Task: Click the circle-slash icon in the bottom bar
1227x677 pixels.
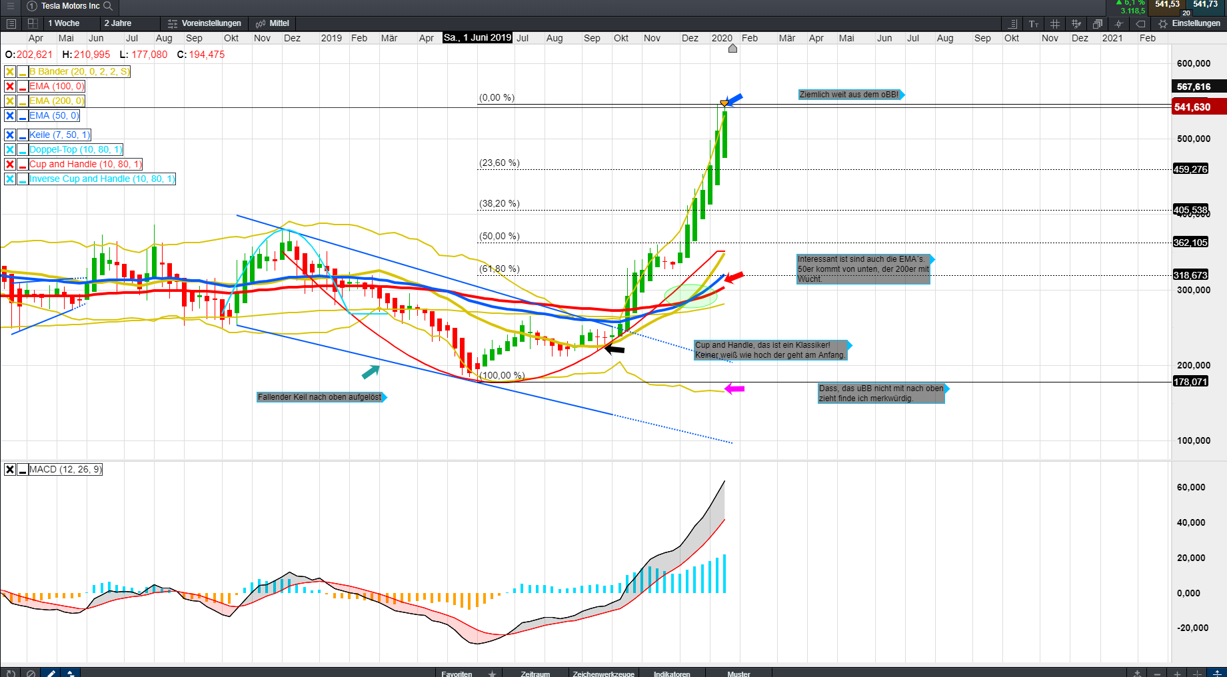Action: coord(31,673)
